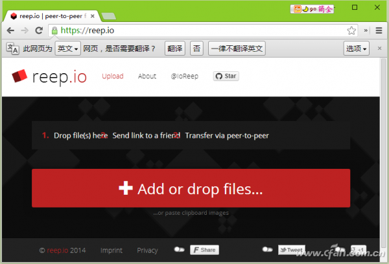Maximize the browser window
The height and width of the screenshot is (264, 389).
355,7
